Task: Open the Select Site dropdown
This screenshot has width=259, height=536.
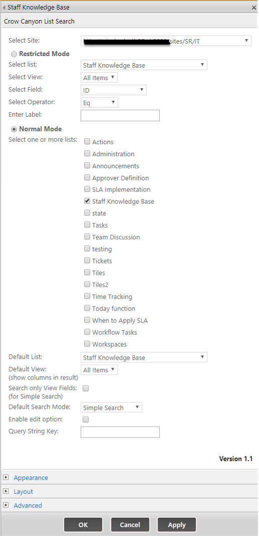Action: pos(166,41)
